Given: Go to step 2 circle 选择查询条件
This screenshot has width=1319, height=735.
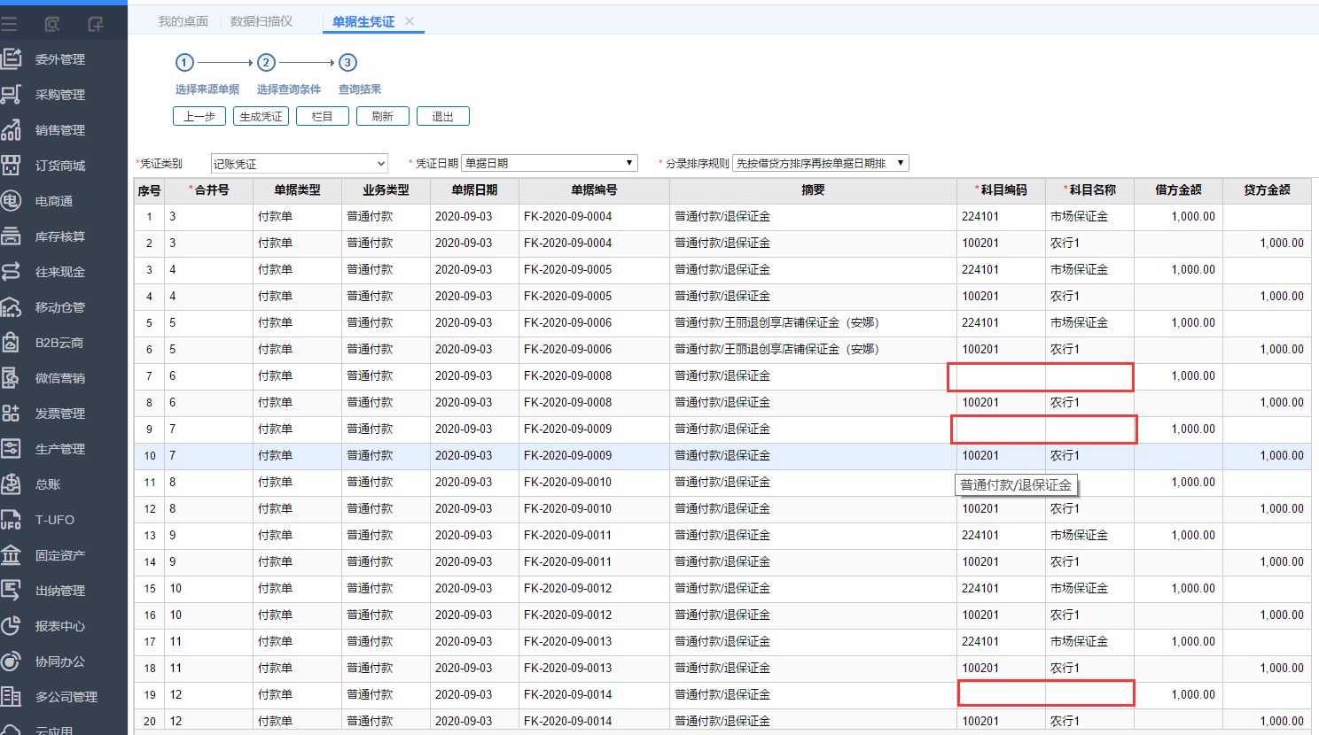Looking at the screenshot, I should click(266, 62).
